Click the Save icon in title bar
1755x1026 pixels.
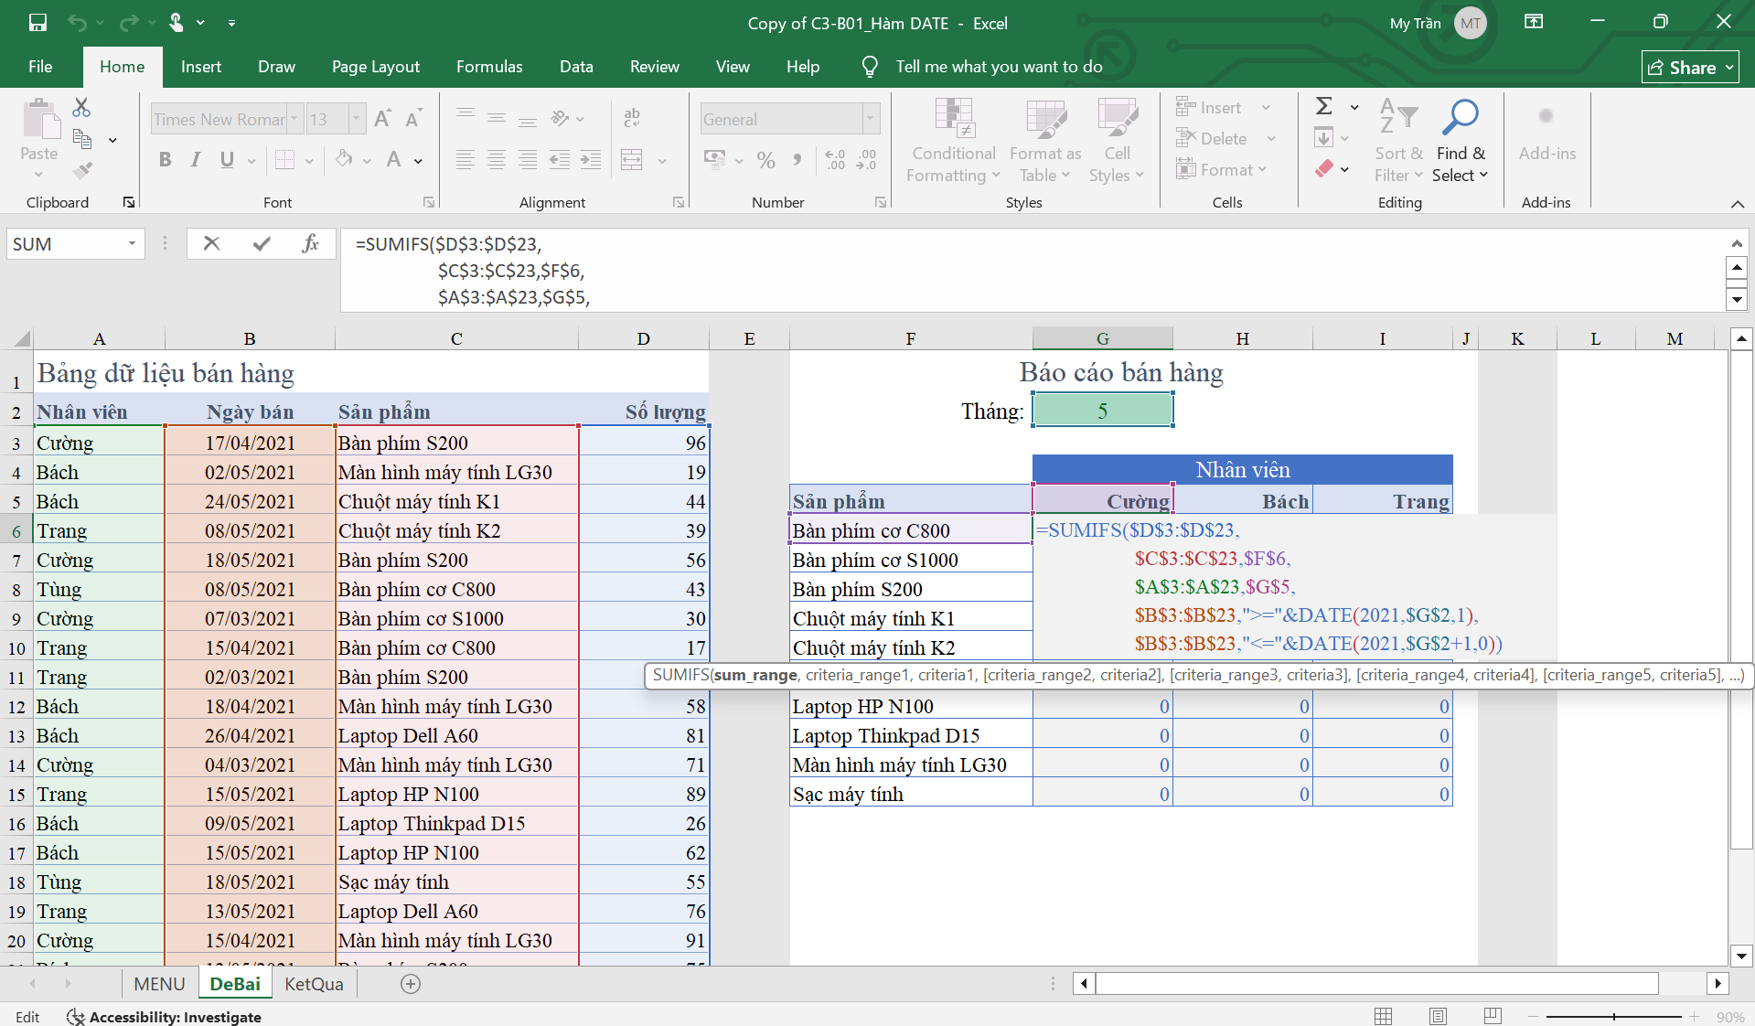pos(37,23)
